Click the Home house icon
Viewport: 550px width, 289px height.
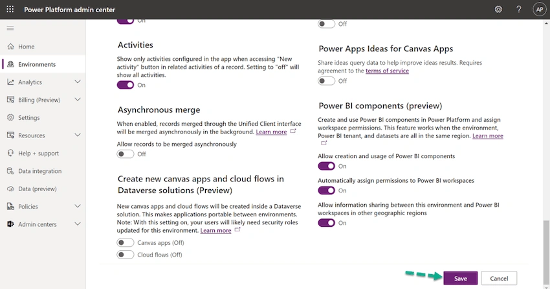10,47
